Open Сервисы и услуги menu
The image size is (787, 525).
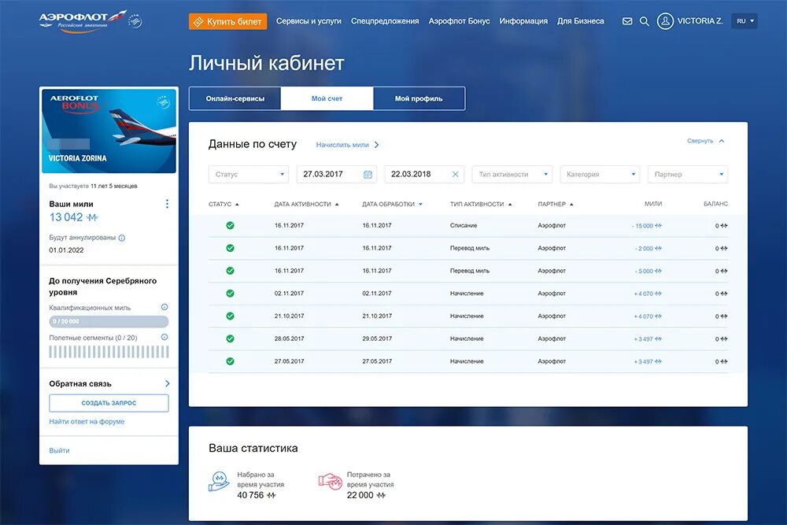pyautogui.click(x=309, y=21)
